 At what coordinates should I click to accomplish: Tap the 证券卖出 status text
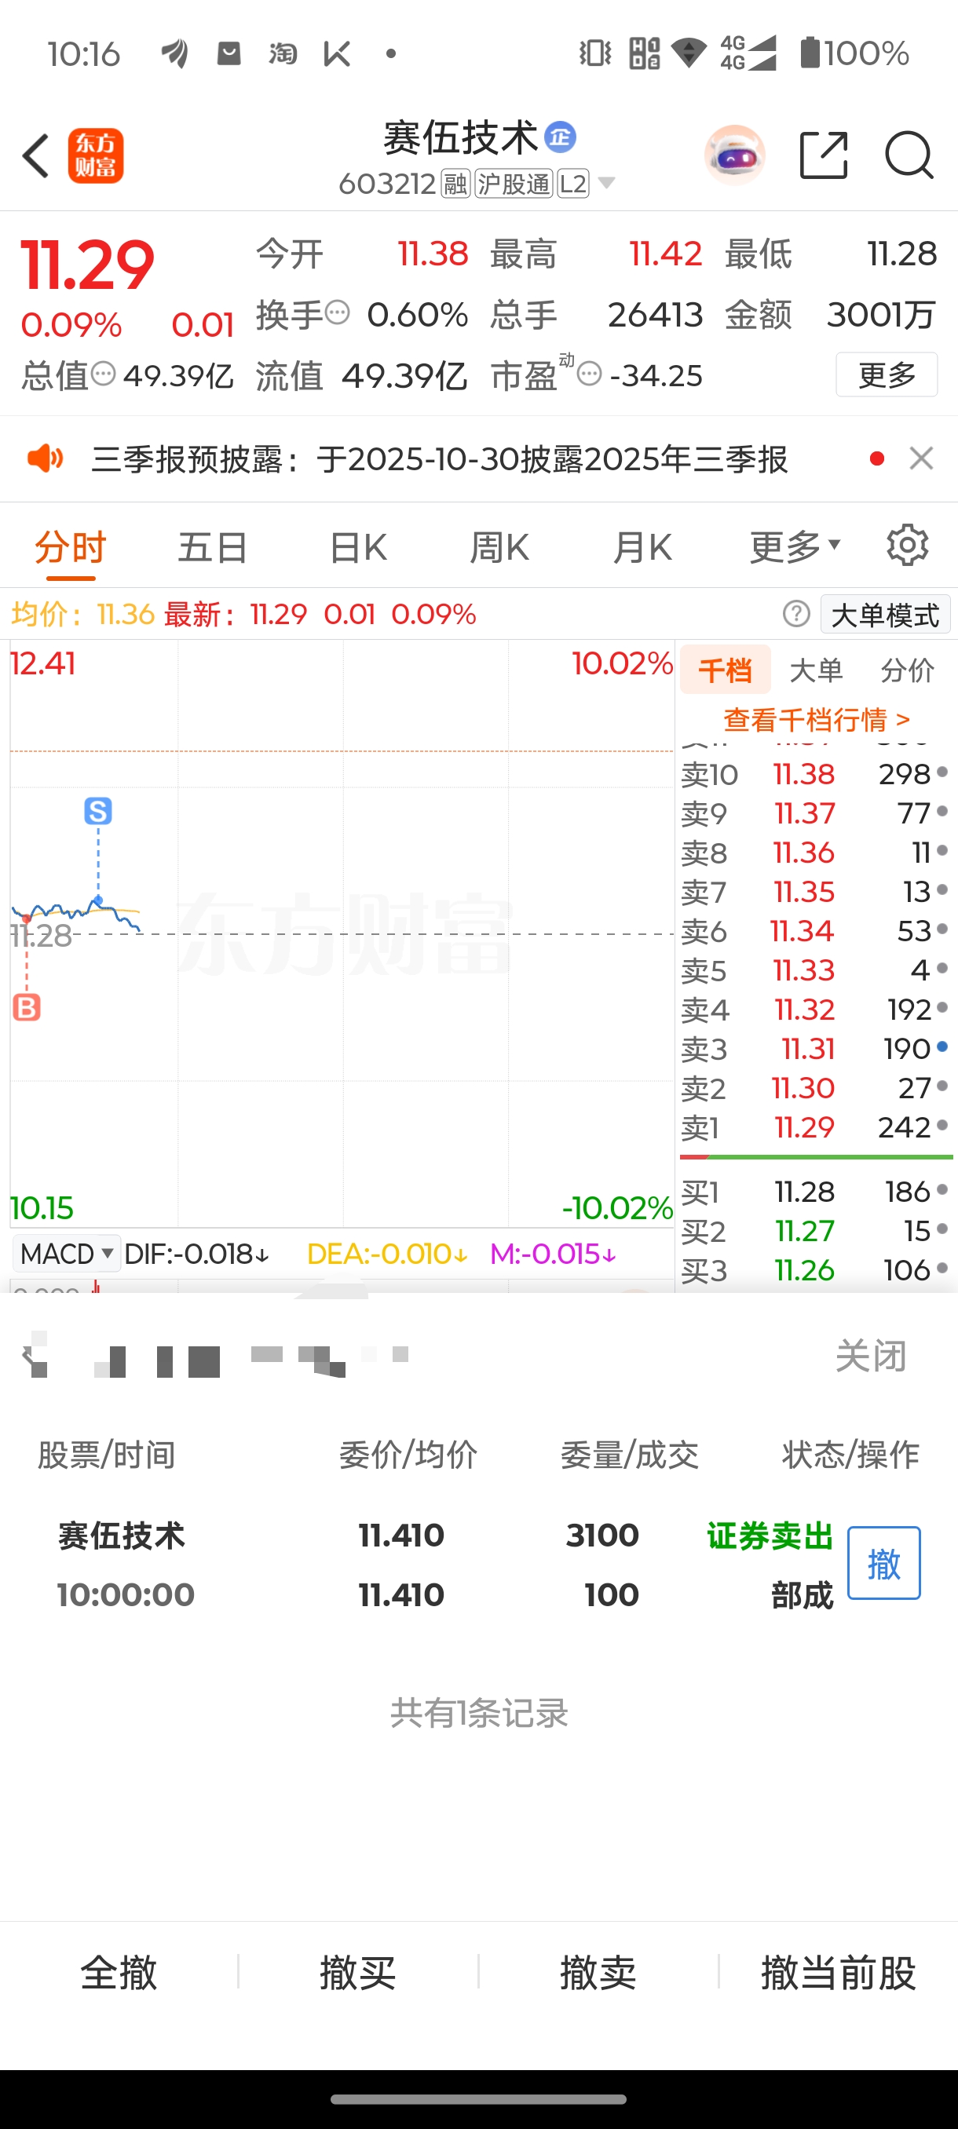point(770,1536)
